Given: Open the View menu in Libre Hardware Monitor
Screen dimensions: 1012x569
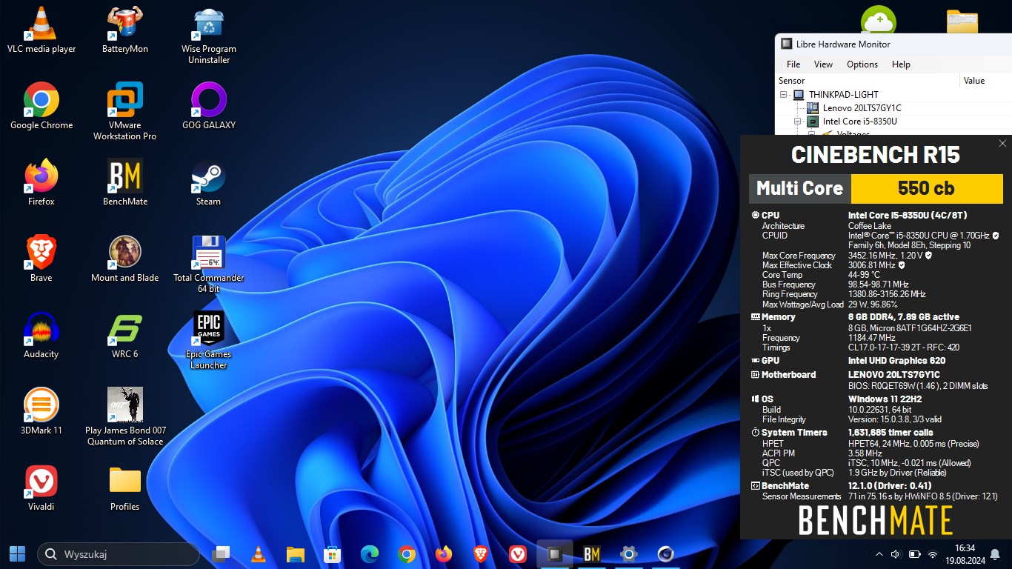Looking at the screenshot, I should tap(823, 64).
